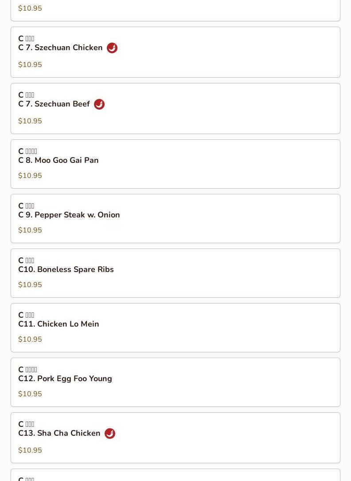Image resolution: width=351 pixels, height=481 pixels.
Task: Open C 7. Szechuan Chicken menu item
Action: (x=60, y=47)
